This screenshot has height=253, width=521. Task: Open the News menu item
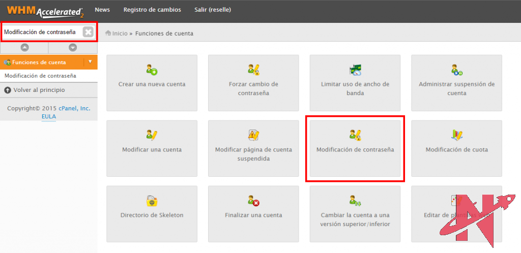(x=102, y=10)
